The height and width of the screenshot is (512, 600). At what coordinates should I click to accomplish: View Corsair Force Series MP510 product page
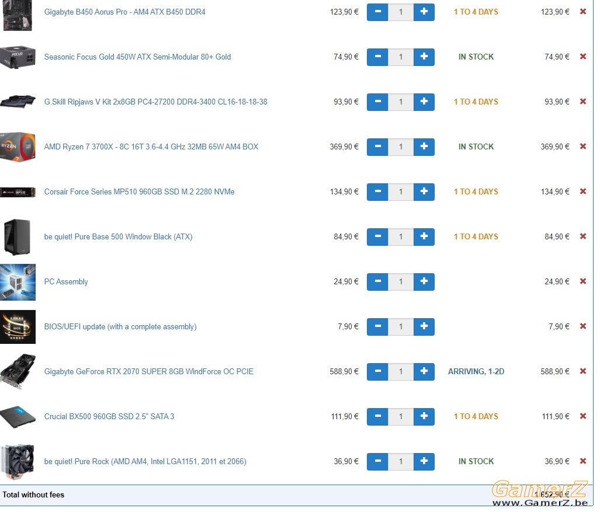(139, 191)
